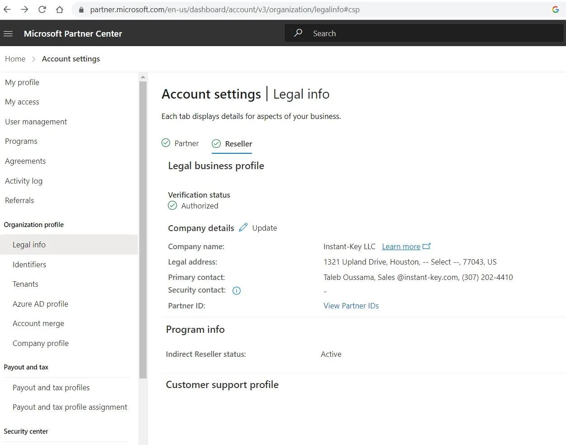Image resolution: width=566 pixels, height=445 pixels.
Task: Click Update for company details
Action: (264, 228)
